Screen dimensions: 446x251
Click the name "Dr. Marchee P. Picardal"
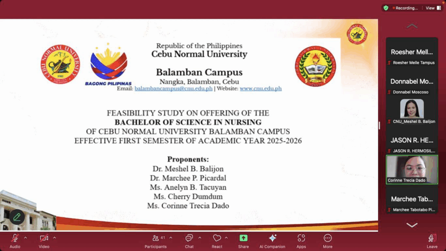point(188,178)
